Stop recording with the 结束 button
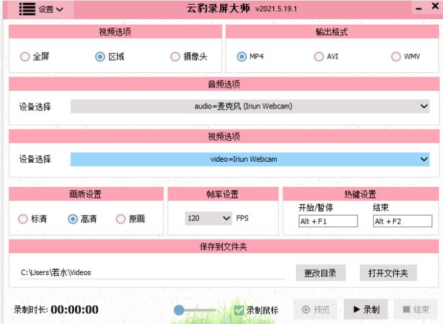 [x=416, y=310]
